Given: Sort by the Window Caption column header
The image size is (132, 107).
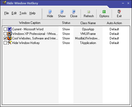Looking at the screenshot, I should coord(30,23).
